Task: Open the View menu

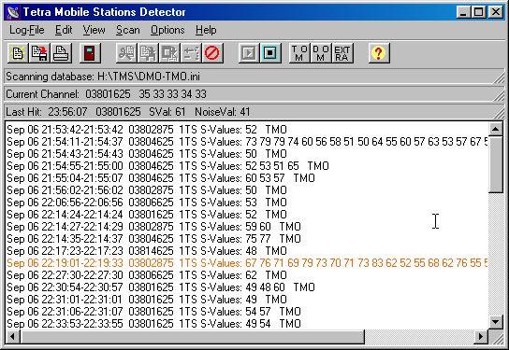Action: [94, 30]
